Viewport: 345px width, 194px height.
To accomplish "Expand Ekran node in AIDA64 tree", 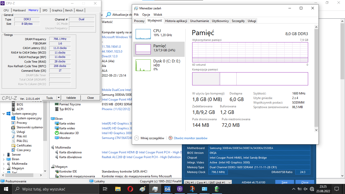I will (4, 159).
